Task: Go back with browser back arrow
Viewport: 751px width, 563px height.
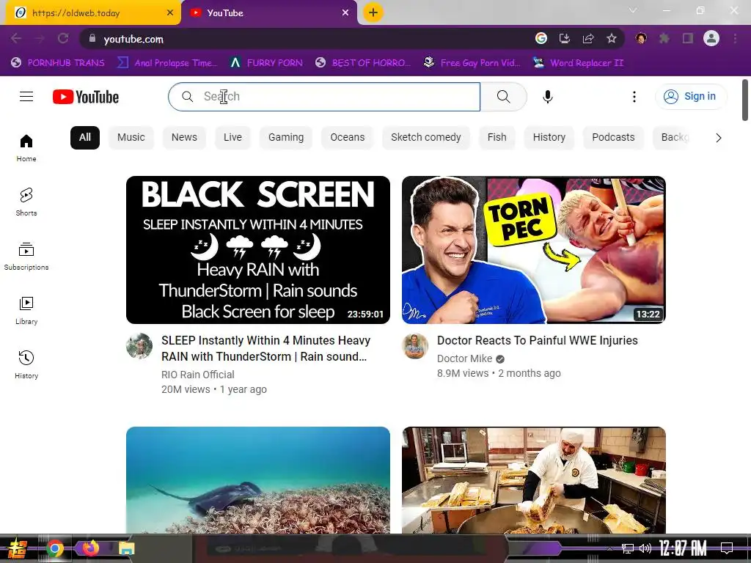Action: pyautogui.click(x=16, y=39)
